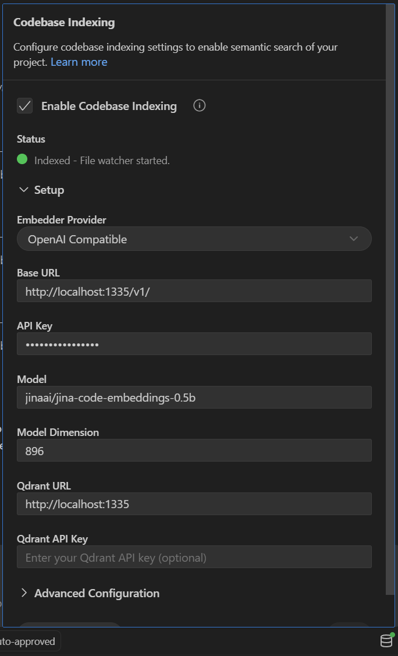Uncheck Enable Codebase Indexing checkbox
Screen dimensions: 398x656
tap(24, 106)
